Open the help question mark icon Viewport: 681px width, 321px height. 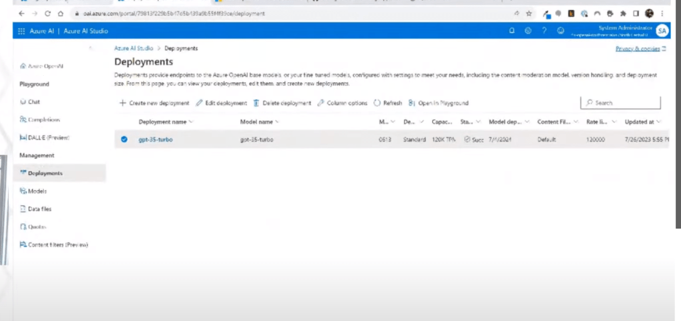544,31
